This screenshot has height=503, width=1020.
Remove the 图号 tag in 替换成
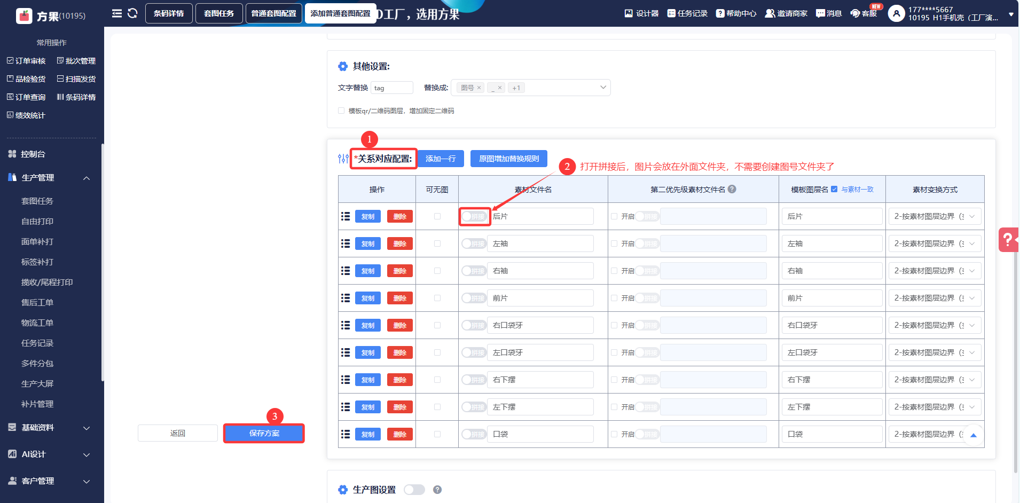(479, 88)
